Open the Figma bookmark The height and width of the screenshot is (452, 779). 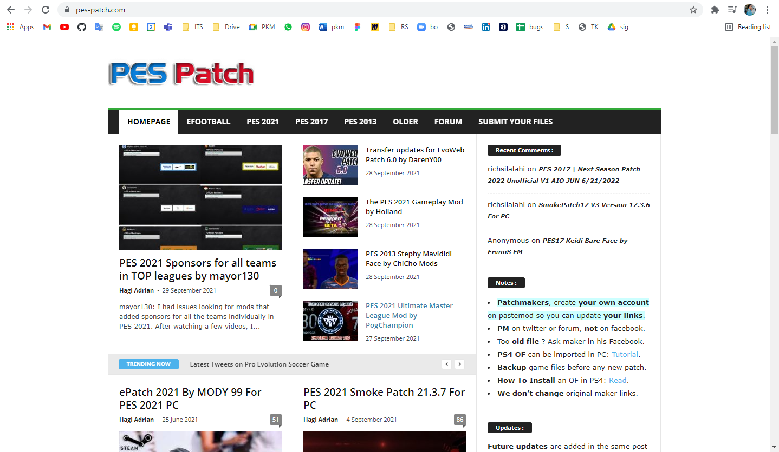[x=357, y=27]
